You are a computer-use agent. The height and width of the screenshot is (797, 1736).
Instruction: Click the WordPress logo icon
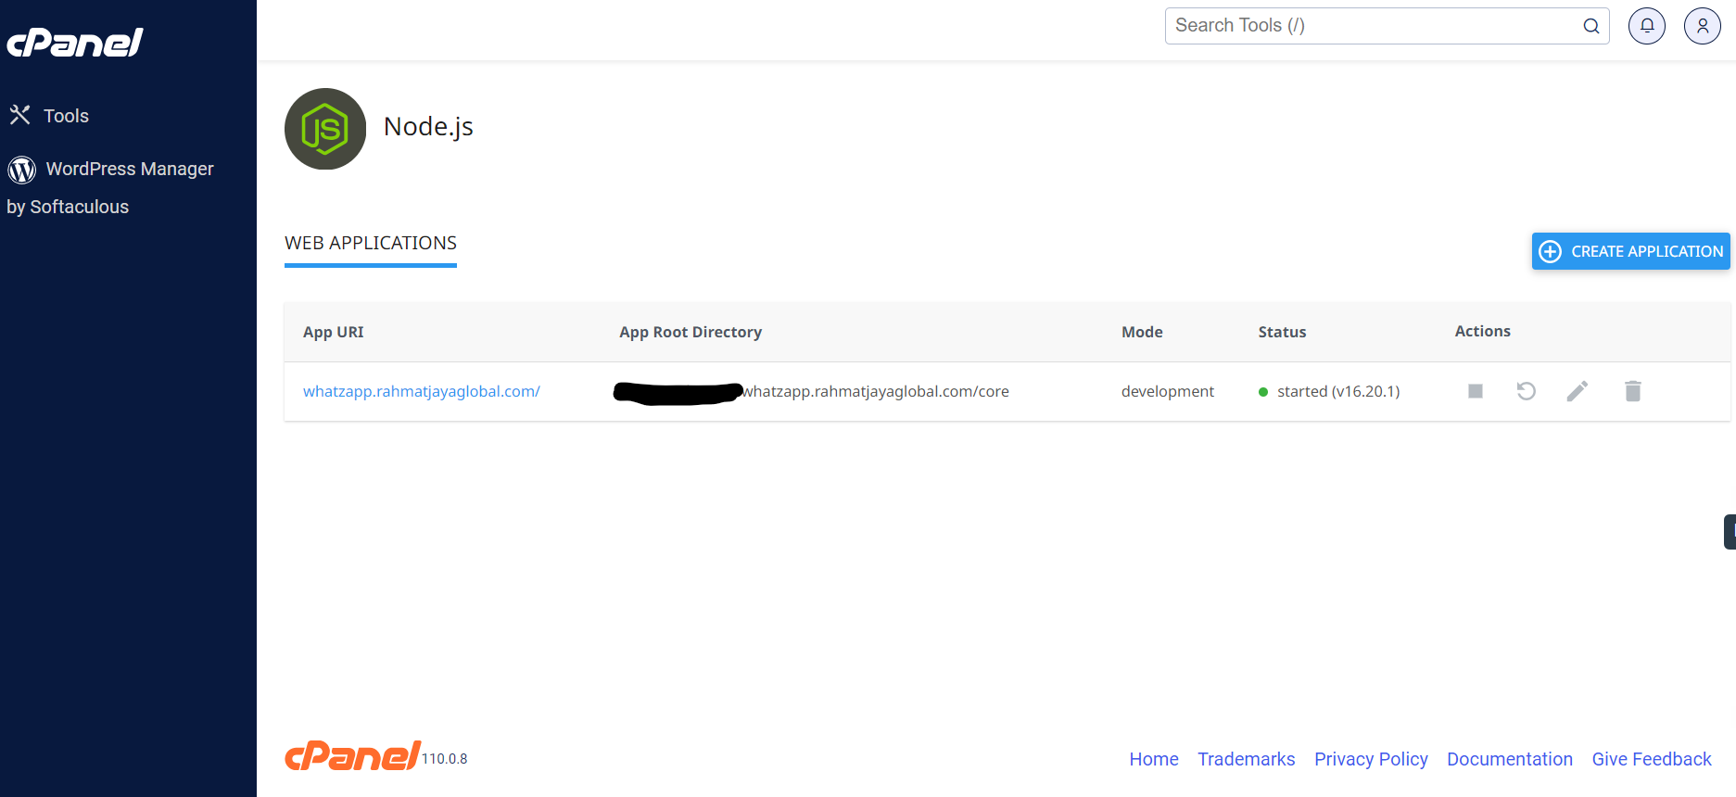[x=22, y=170]
